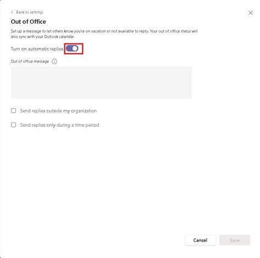This screenshot has width=260, height=258.
Task: Click the words 'Outlook calendar' in description
Action: [59, 37]
